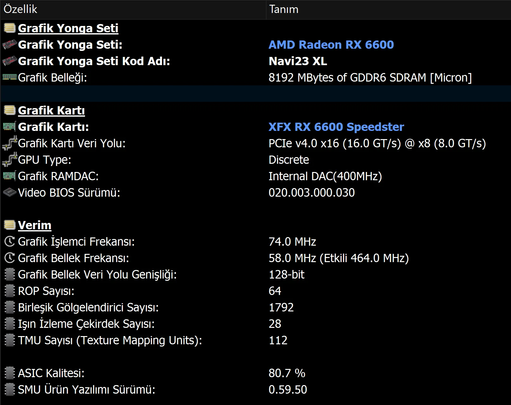The height and width of the screenshot is (405, 511).
Task: Open the XFX RX 6600 Speedster link
Action: tap(336, 127)
